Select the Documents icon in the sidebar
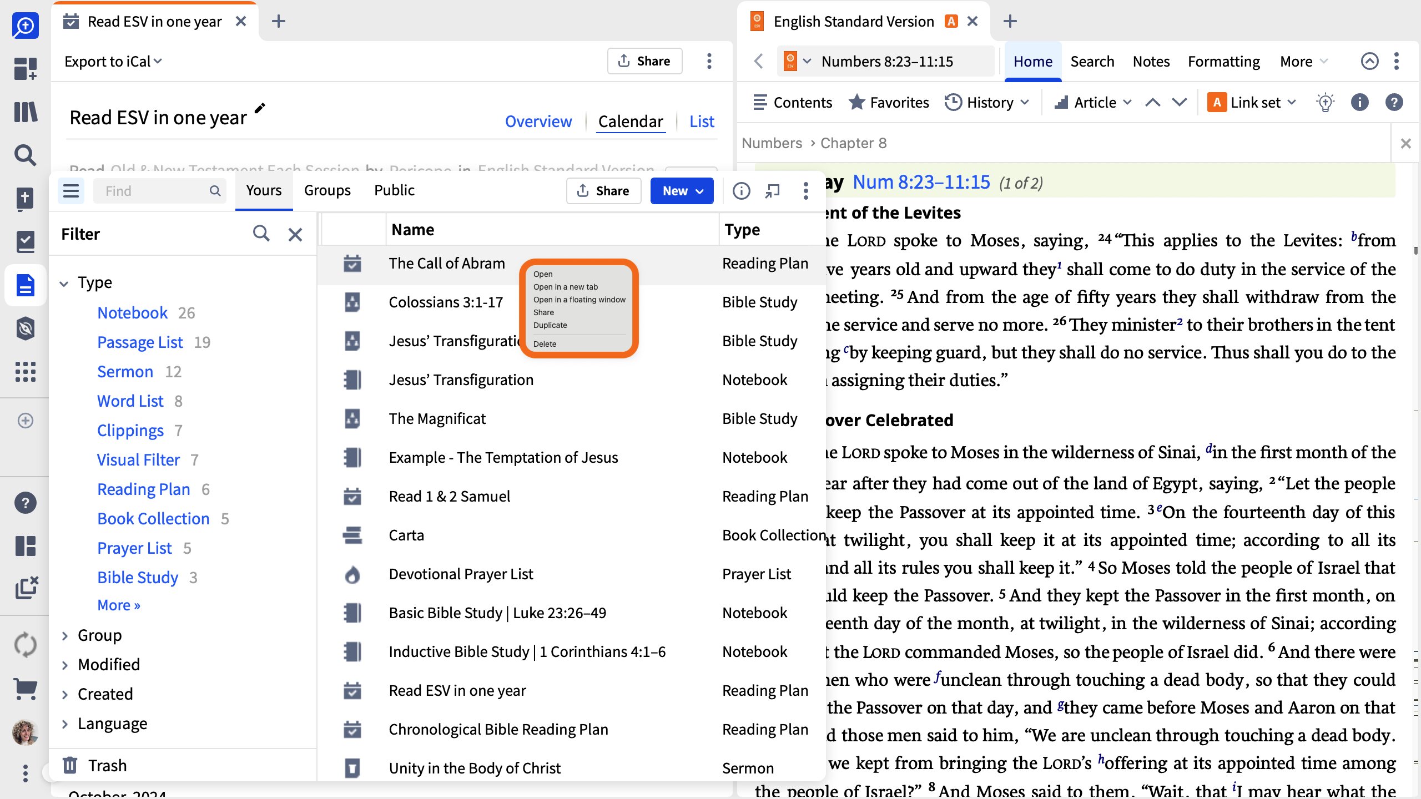Screen dimensions: 1421x799 tap(26, 286)
